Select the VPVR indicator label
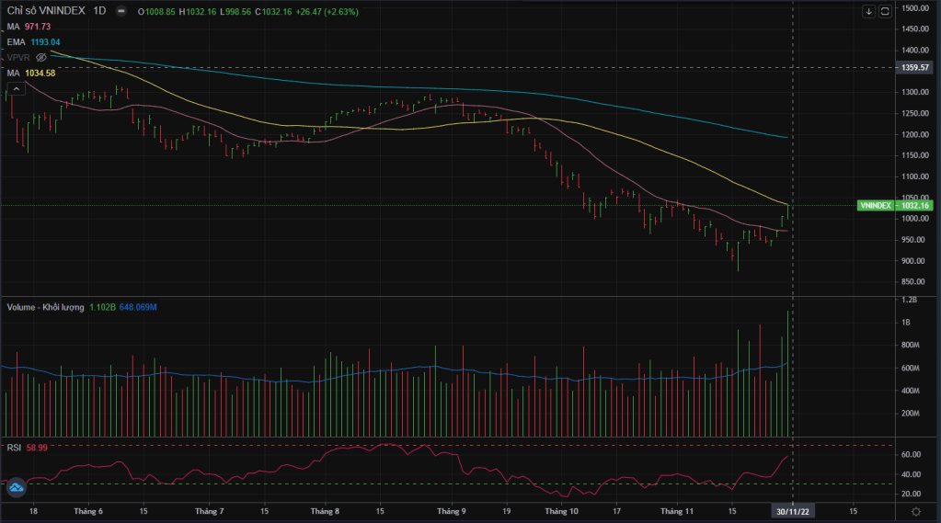 (x=18, y=57)
